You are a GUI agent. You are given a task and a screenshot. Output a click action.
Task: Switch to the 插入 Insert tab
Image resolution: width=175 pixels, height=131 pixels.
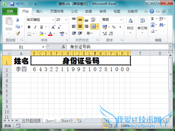pyautogui.click(x=39, y=12)
